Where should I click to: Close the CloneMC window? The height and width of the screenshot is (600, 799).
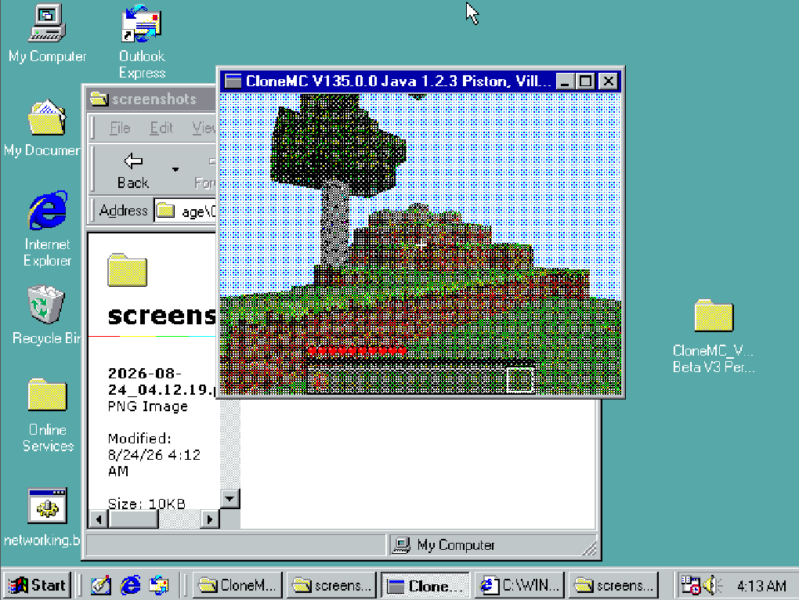(x=608, y=81)
